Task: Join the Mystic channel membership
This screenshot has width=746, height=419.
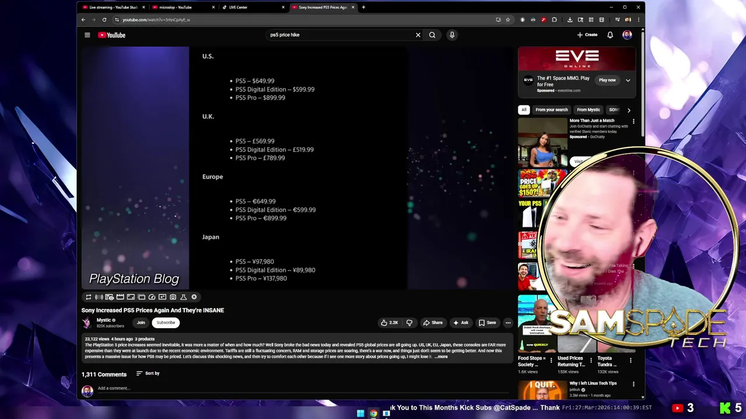Action: coord(141,322)
